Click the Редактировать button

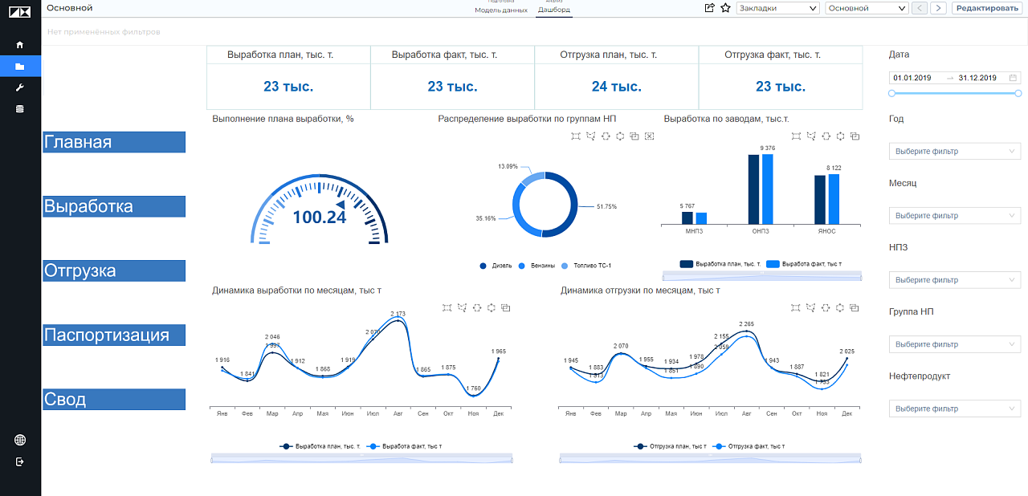(987, 8)
